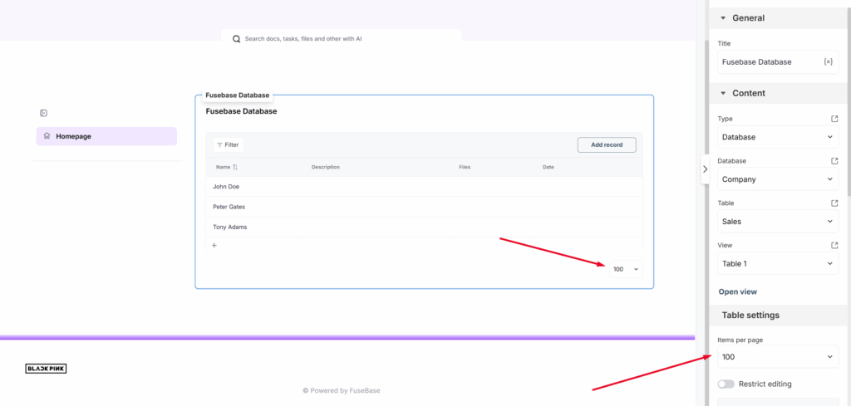The width and height of the screenshot is (851, 406).
Task: Click the plus icon to add row
Action: click(214, 245)
